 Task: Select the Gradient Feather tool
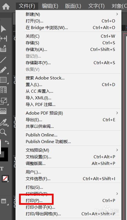[3, 111]
